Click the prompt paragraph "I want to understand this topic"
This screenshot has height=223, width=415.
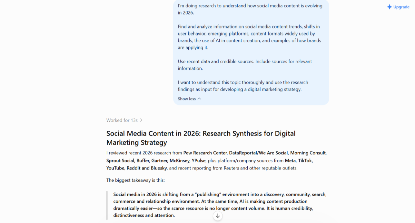tap(243, 86)
